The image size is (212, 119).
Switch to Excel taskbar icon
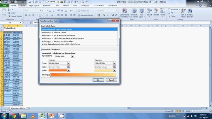[42, 116]
